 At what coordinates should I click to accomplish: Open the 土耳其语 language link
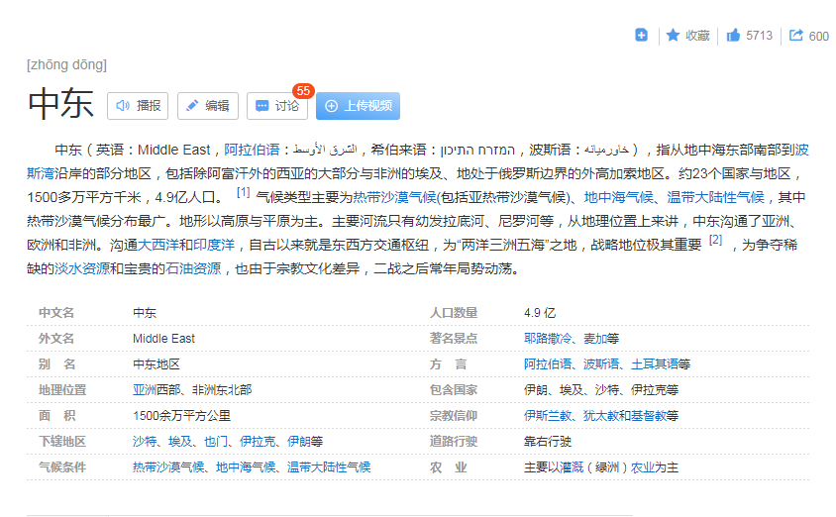[x=654, y=364]
